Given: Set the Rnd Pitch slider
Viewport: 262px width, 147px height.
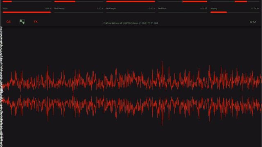Looking at the screenshot, I should (183, 12).
